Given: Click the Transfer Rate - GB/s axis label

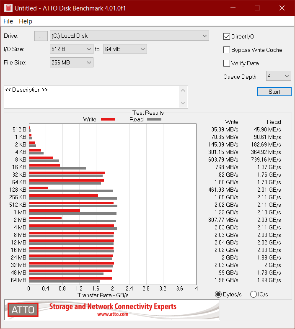Looking at the screenshot, I should click(x=103, y=295).
